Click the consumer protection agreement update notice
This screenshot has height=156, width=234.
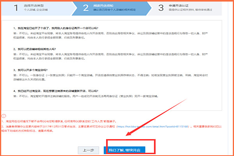[78, 127]
